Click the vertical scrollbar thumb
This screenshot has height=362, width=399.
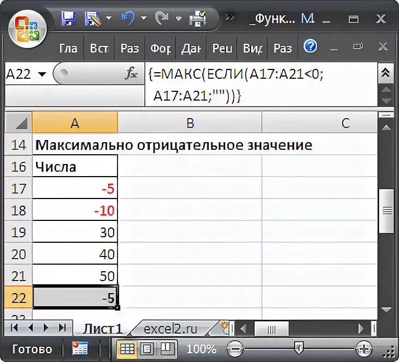[386, 211]
